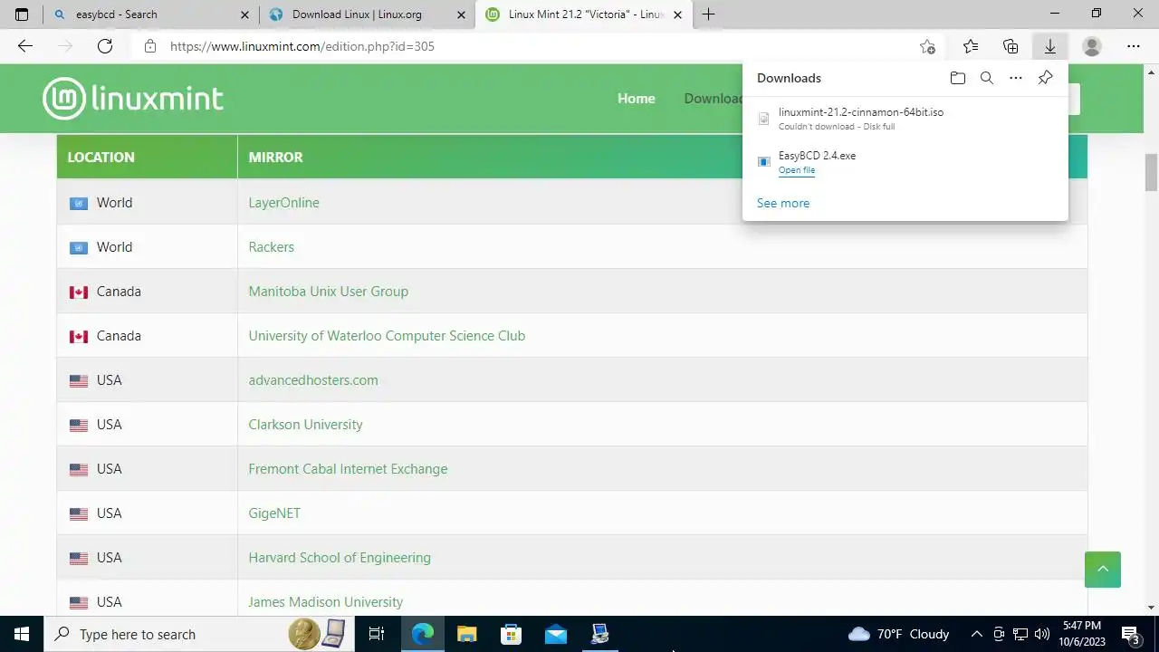Open the Windows Start menu

[x=22, y=634]
